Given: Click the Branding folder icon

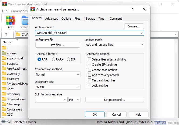Looking at the screenshot, I should pyautogui.click(x=4, y=94).
